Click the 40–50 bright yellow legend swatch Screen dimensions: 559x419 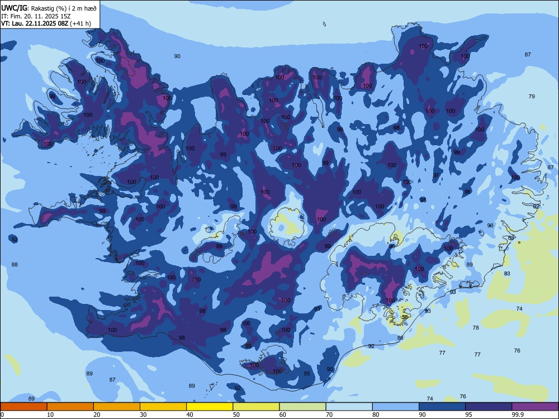pos(210,407)
